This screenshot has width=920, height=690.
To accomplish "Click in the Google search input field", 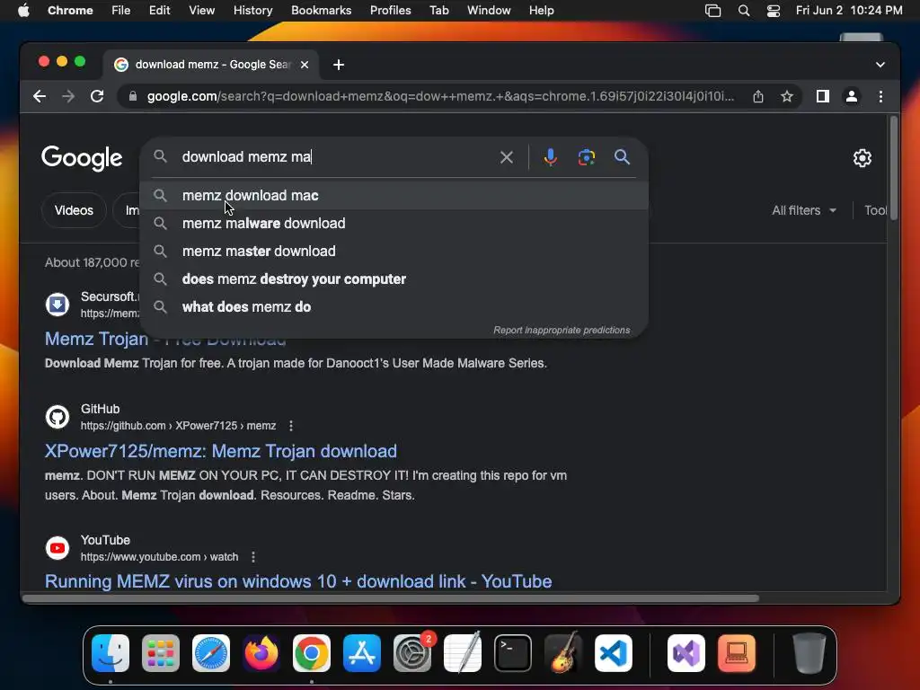I will (x=334, y=156).
